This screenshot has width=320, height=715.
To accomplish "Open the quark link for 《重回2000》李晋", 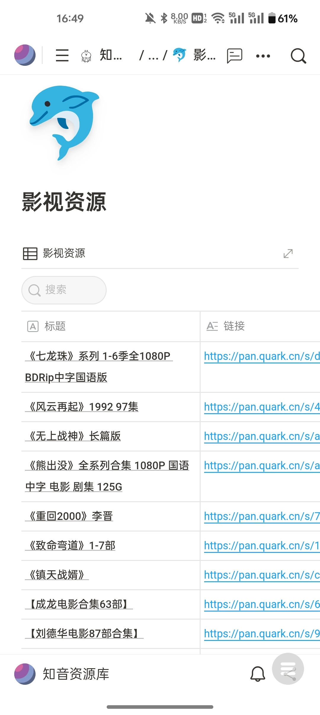I will pos(261,516).
